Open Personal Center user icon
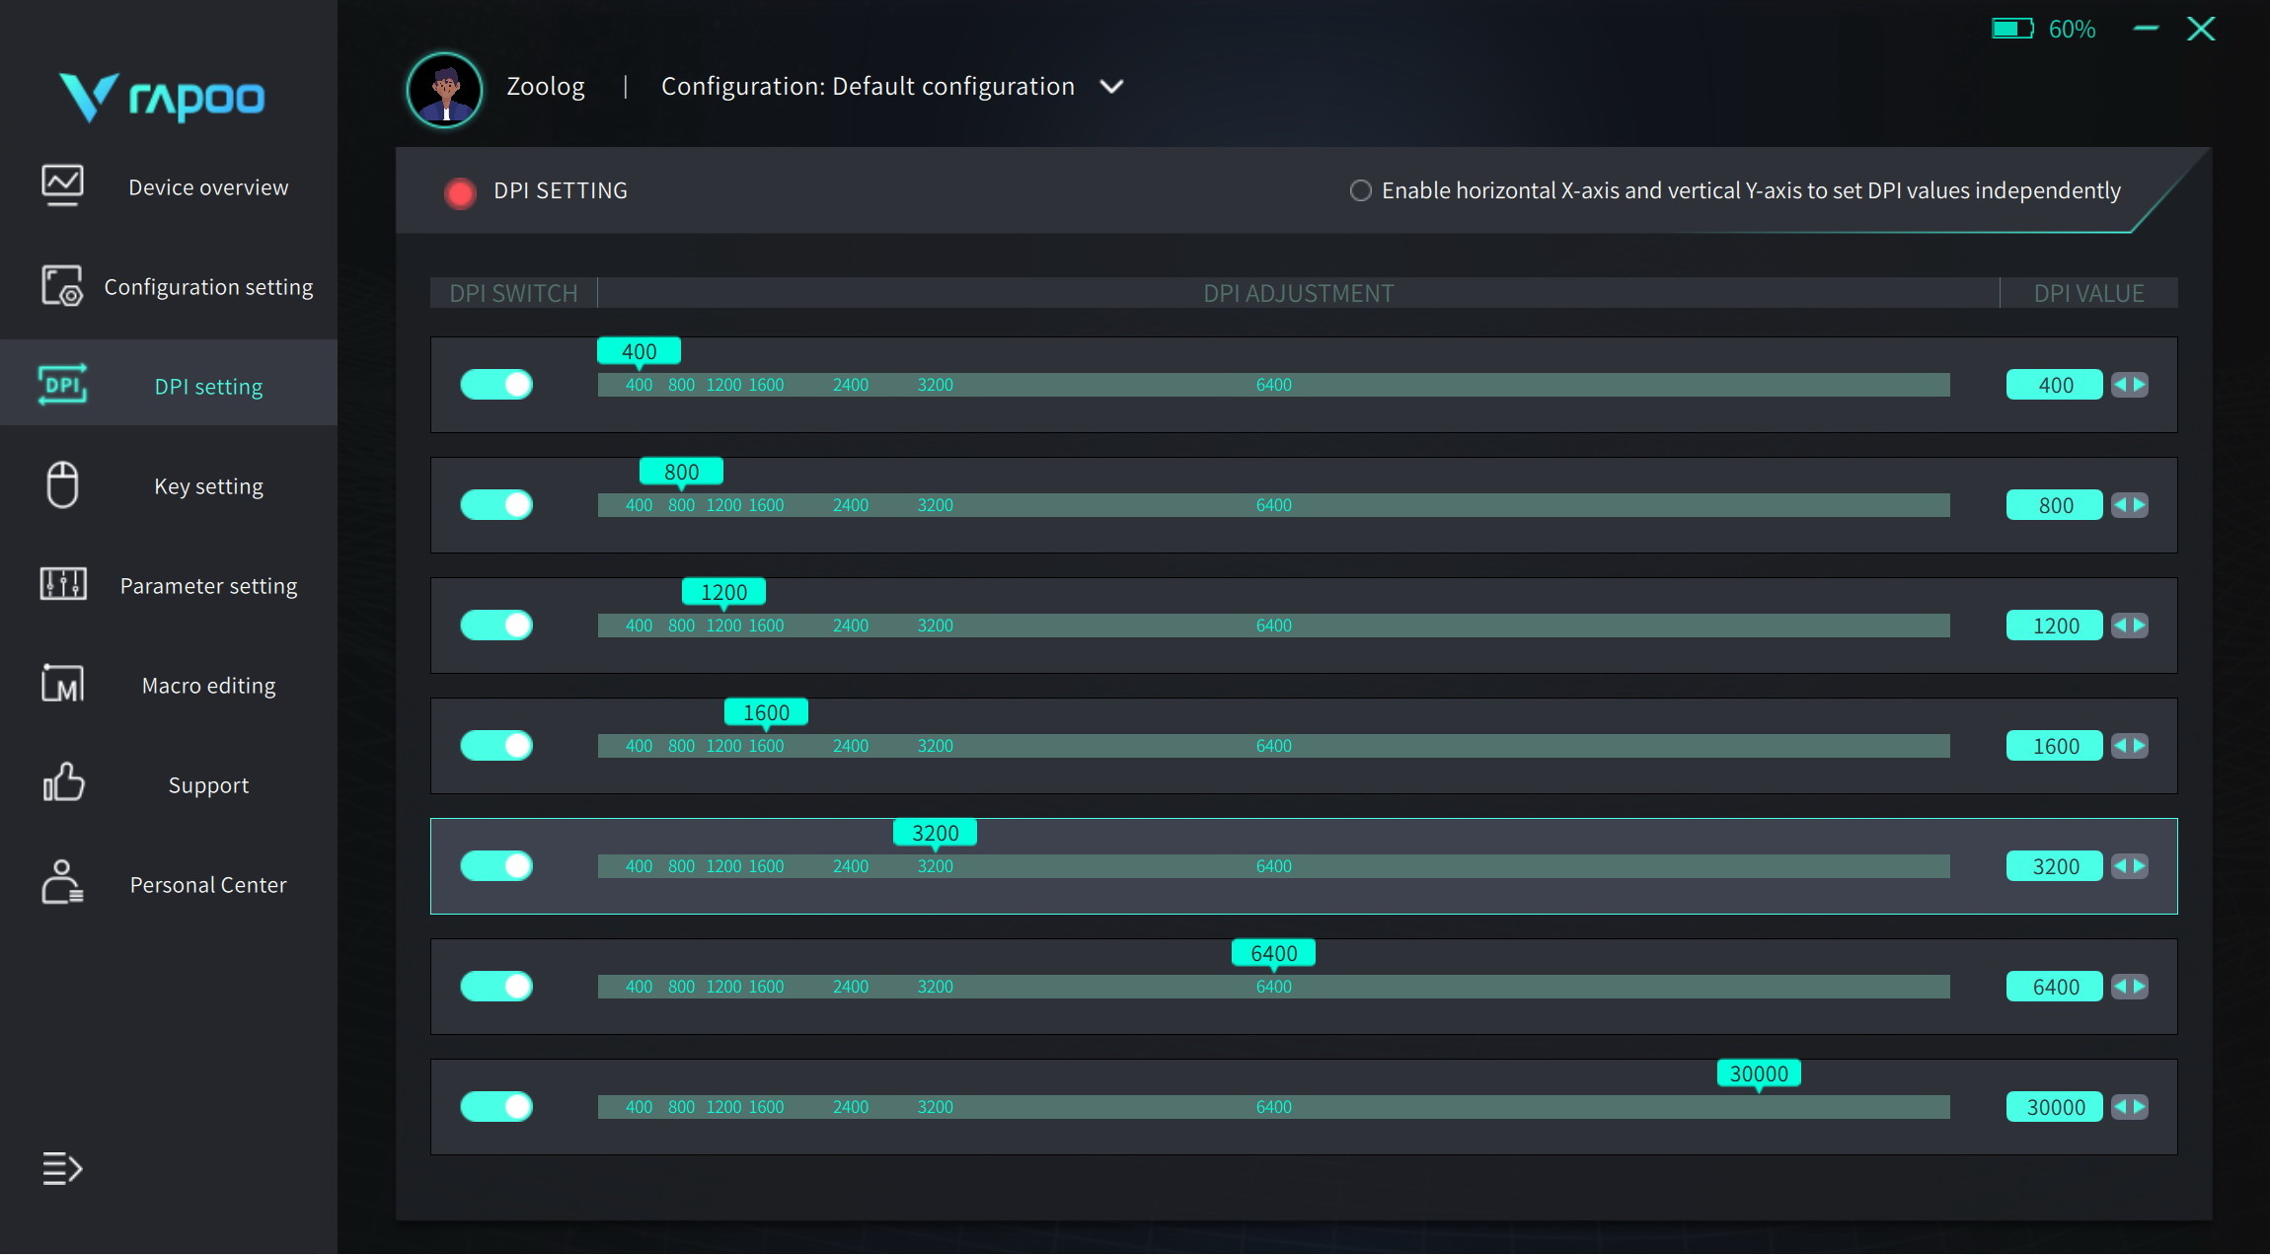The image size is (2270, 1255). click(x=62, y=882)
